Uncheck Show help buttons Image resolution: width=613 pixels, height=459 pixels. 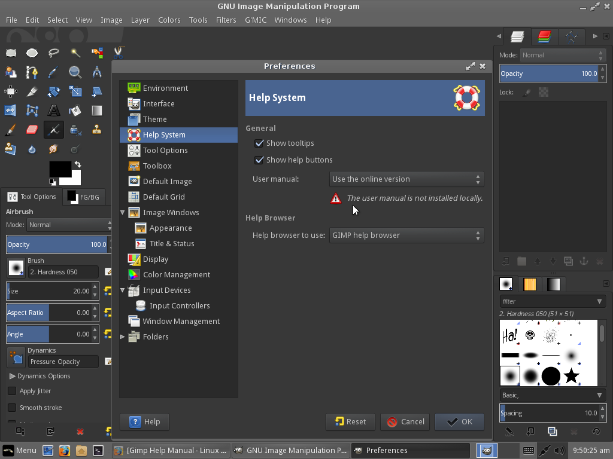(259, 160)
